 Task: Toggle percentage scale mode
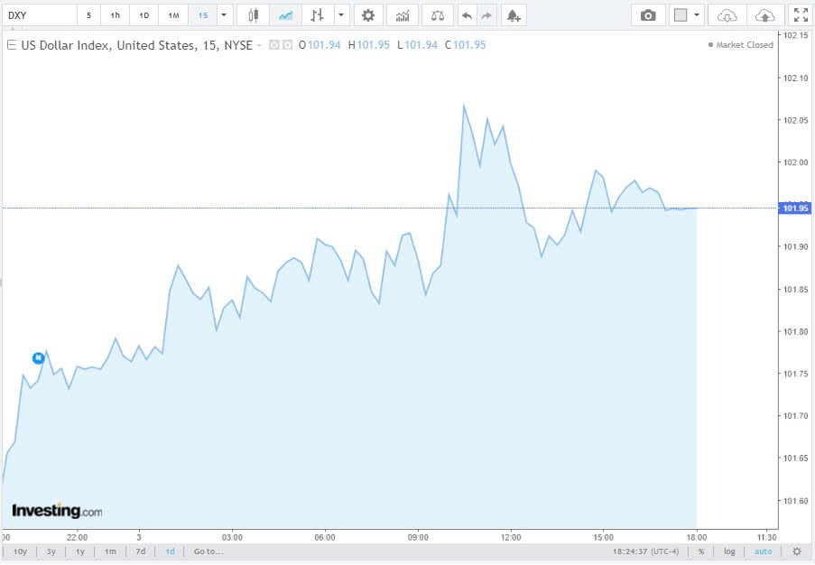tap(701, 551)
